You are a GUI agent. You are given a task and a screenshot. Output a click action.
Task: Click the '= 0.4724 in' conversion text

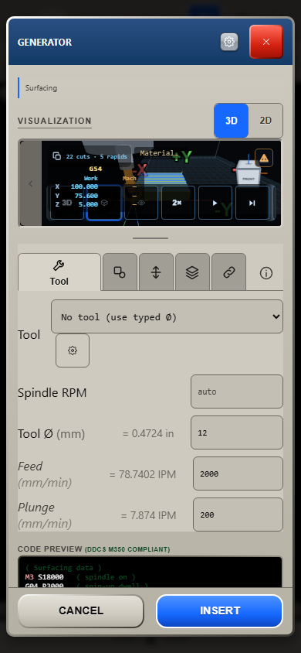tap(148, 433)
